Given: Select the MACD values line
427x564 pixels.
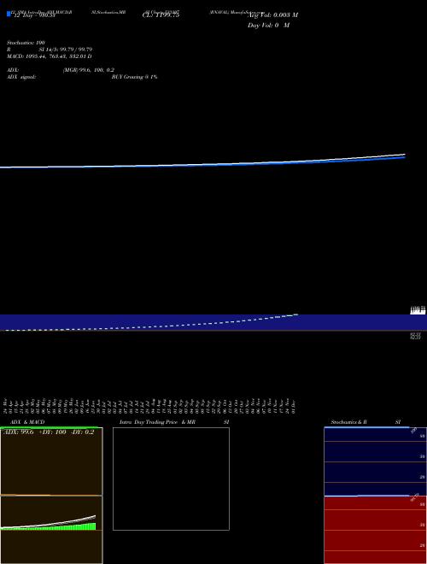Looking at the screenshot, I should click(x=50, y=56).
